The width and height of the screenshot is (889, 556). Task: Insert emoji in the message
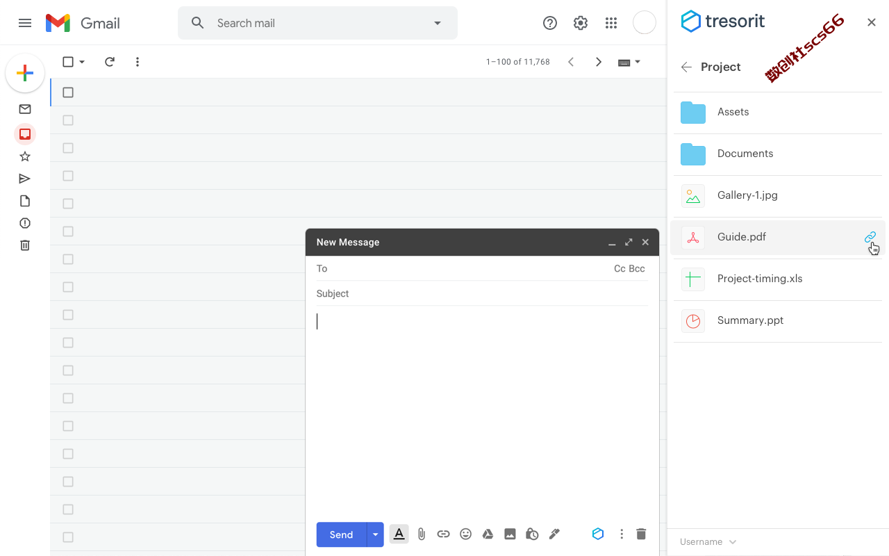[466, 534]
